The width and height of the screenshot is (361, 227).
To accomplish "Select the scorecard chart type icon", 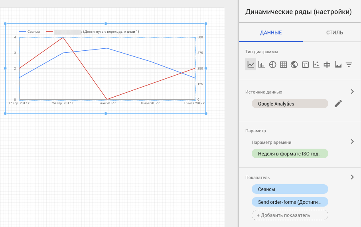I will point(306,64).
